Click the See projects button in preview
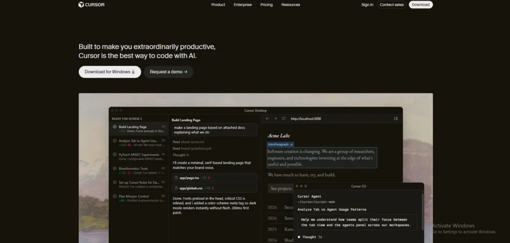510x243 pixels. [281, 188]
